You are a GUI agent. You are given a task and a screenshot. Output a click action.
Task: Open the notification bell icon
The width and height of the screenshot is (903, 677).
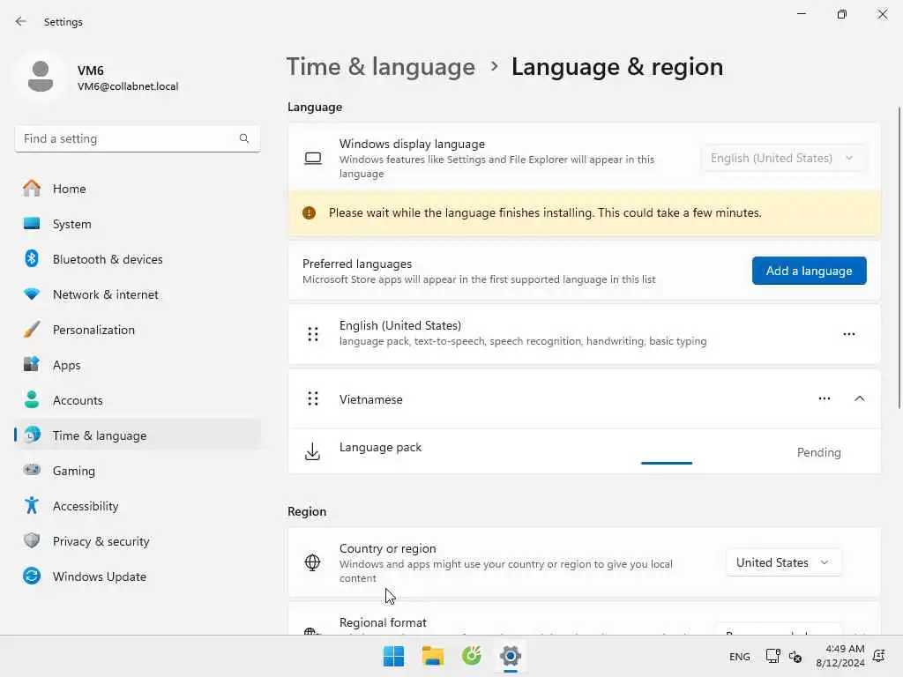tap(879, 656)
